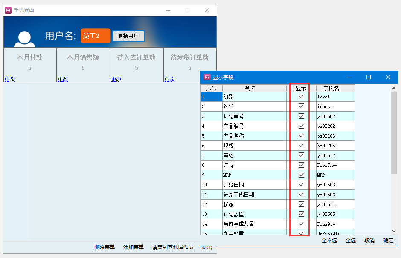The width and height of the screenshot is (401, 258).
Task: Click the 列名 column header
Action: point(250,88)
